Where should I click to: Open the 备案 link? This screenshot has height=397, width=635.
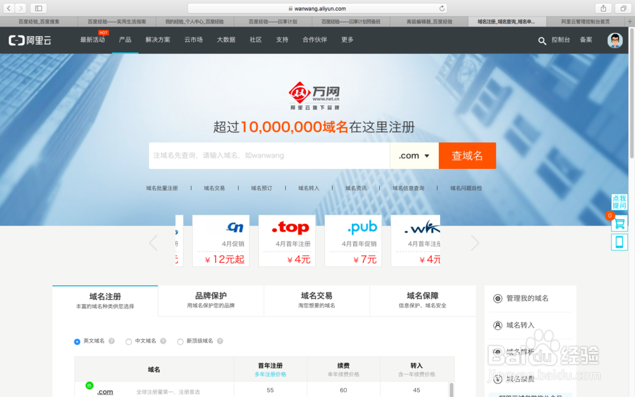click(586, 39)
